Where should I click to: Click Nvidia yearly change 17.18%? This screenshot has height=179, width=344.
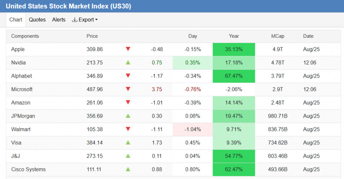click(234, 63)
